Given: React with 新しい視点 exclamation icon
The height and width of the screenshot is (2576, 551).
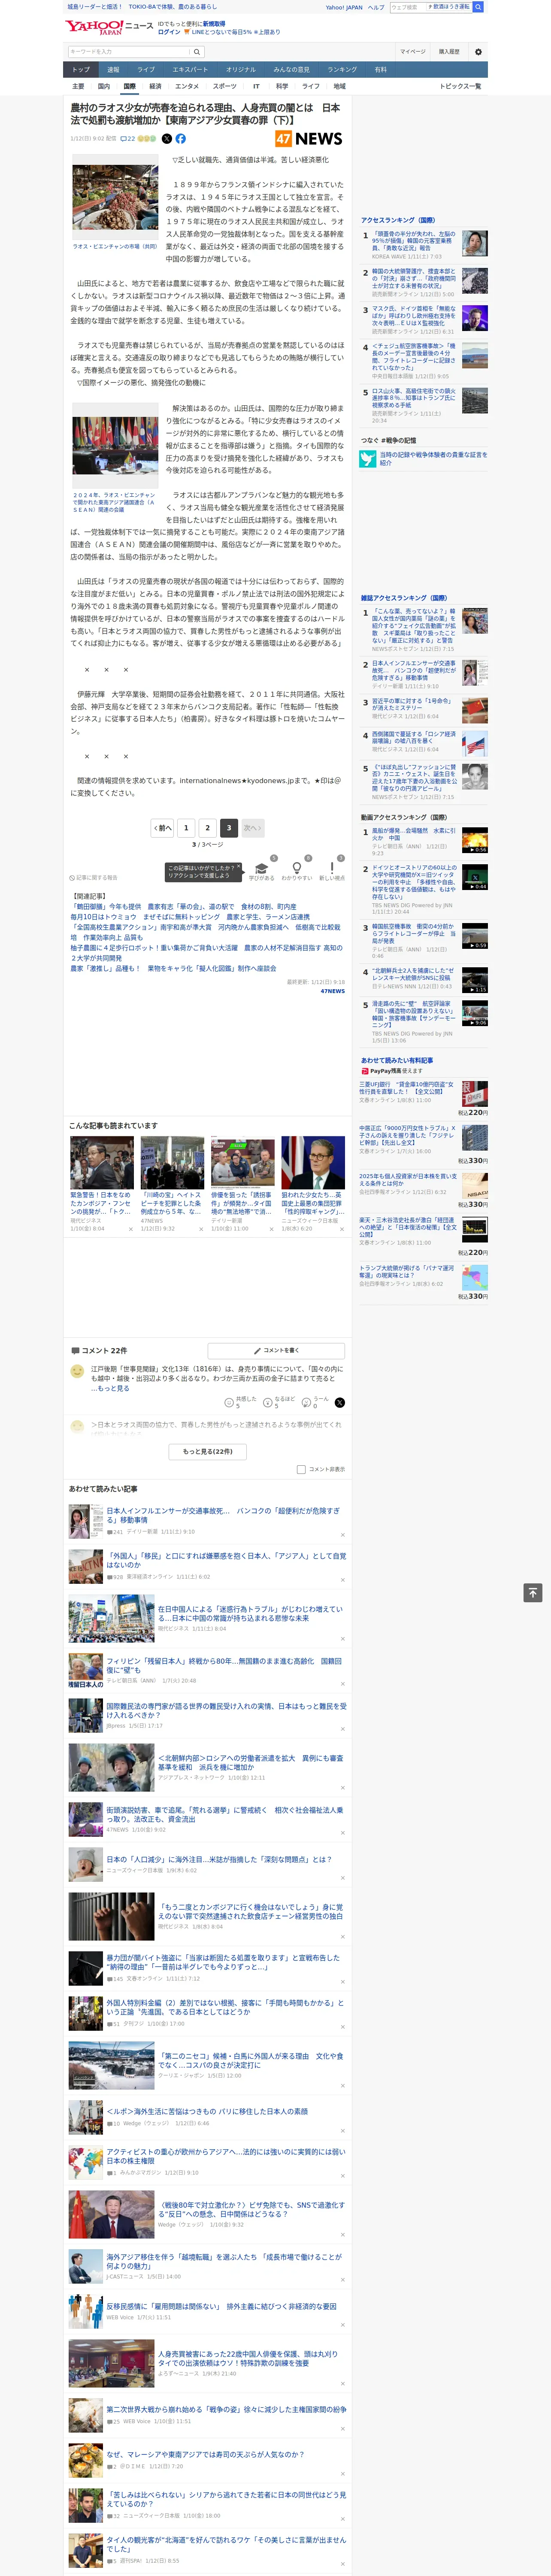Looking at the screenshot, I should 332,869.
